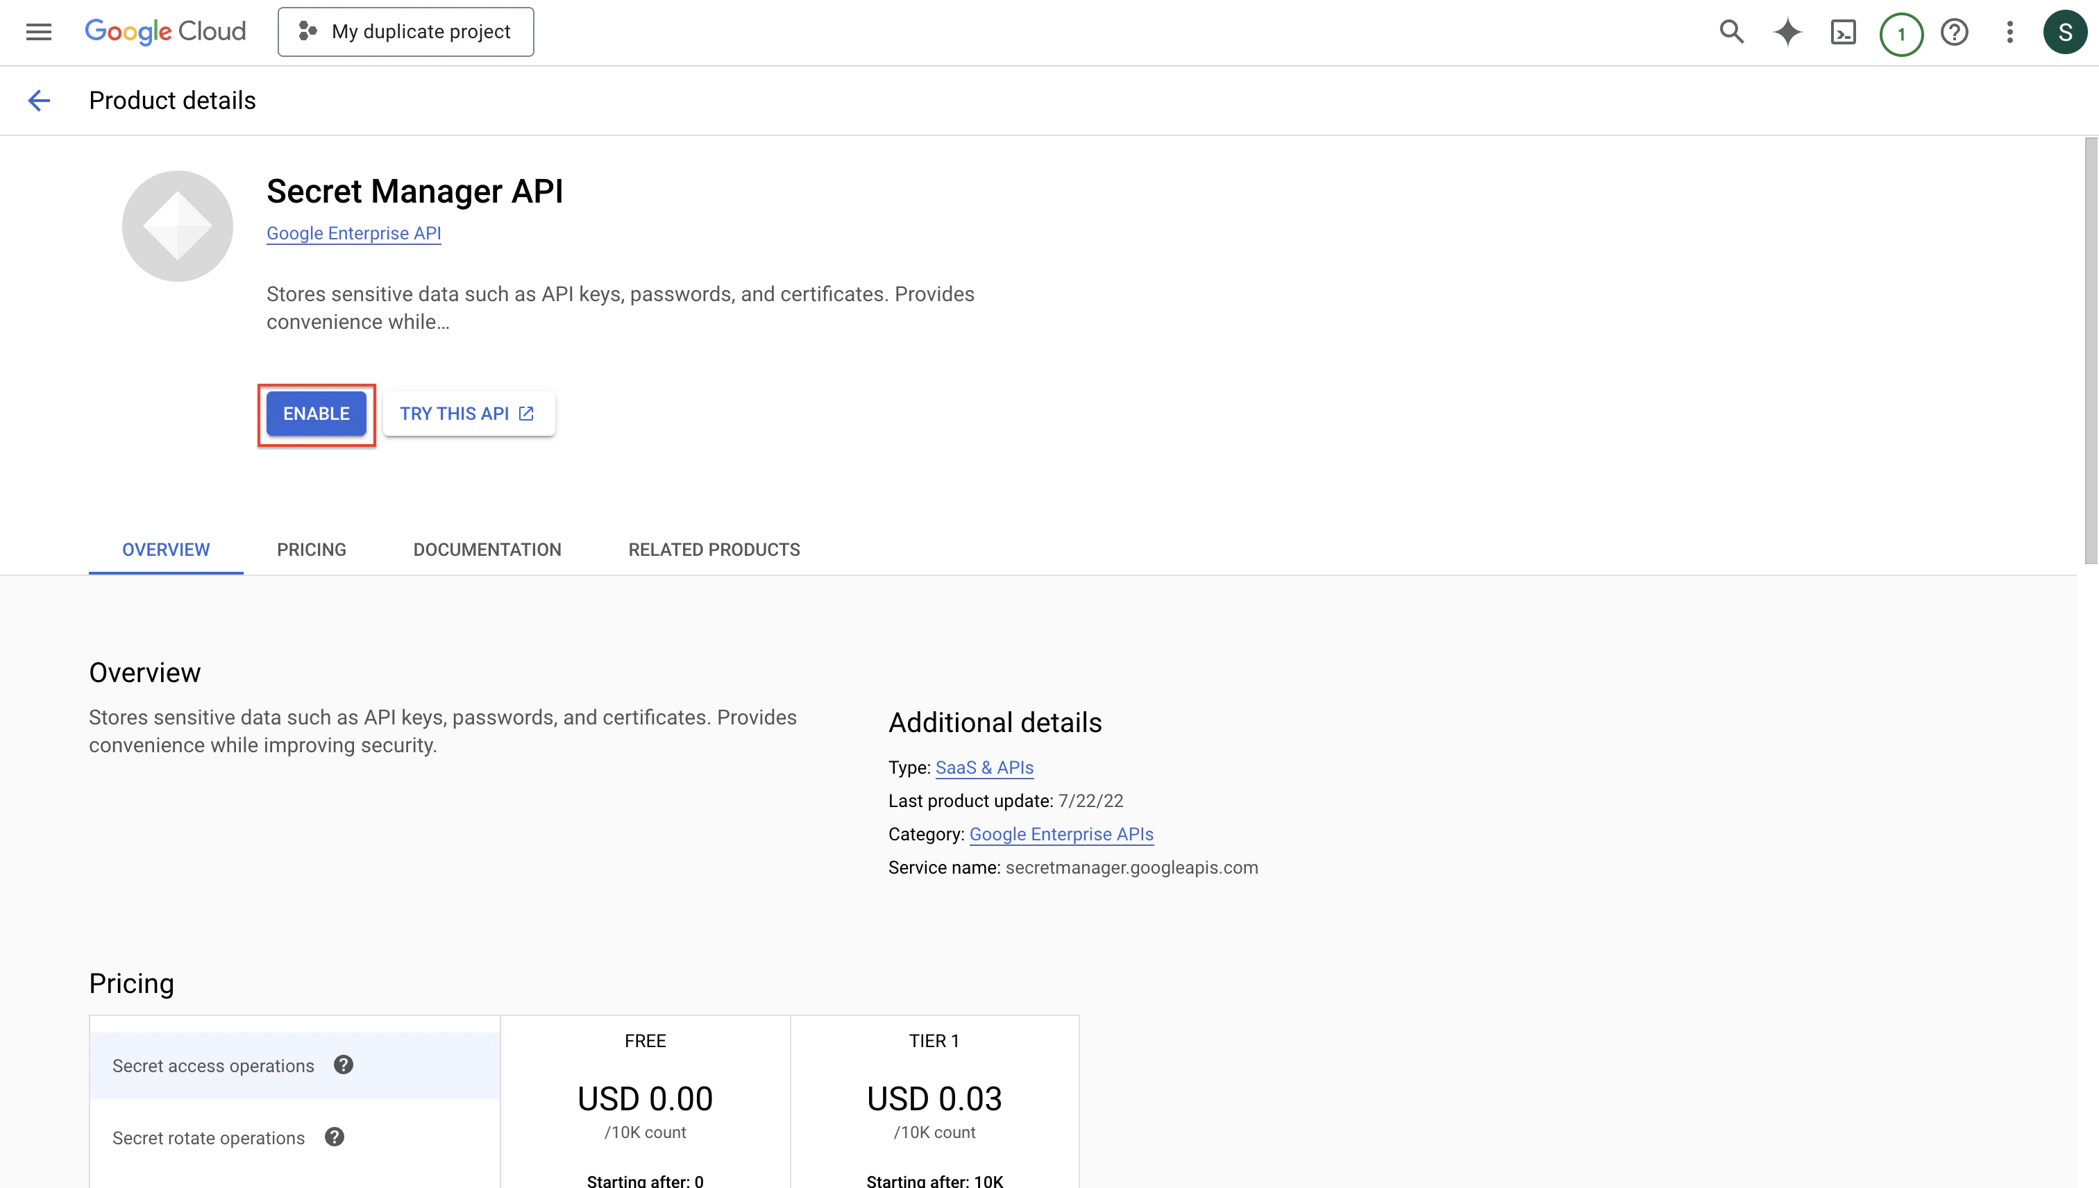
Task: Enable the Secret Manager API
Action: 317,414
